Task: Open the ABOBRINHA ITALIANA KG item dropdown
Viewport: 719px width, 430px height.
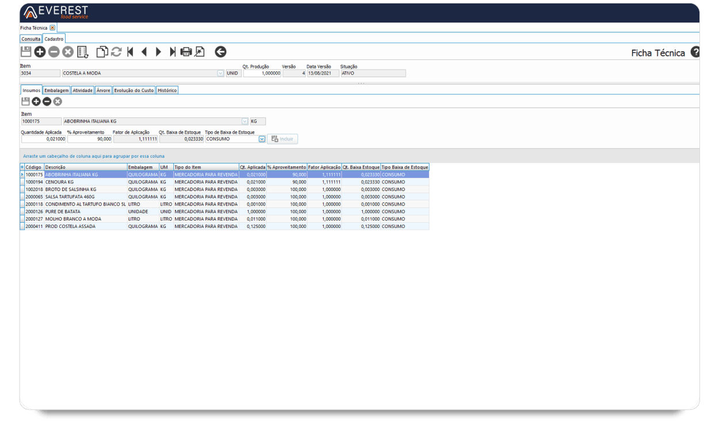Action: [x=244, y=121]
